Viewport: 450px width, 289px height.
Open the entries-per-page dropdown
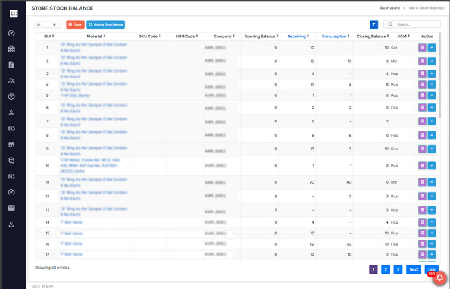tap(48, 24)
